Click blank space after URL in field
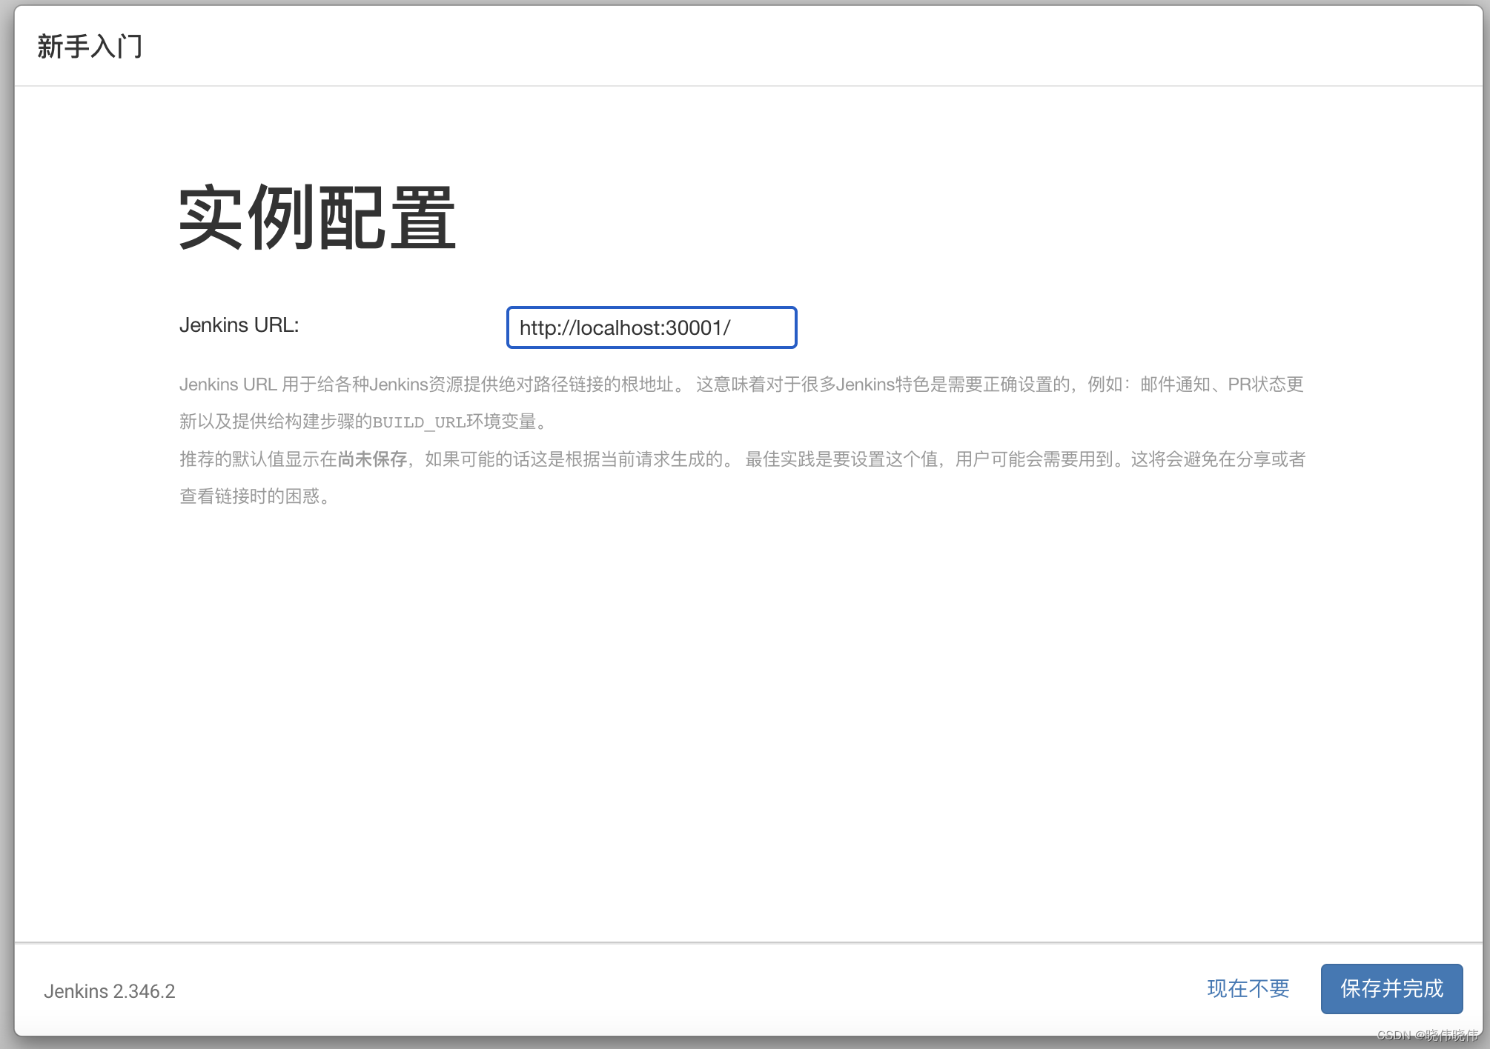 (764, 328)
